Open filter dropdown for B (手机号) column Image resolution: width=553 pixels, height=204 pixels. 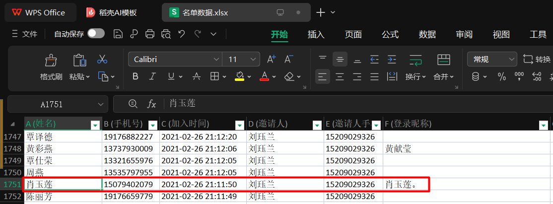click(153, 125)
